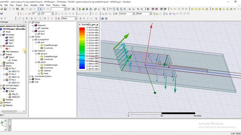Expand the Box1 node
This screenshot has width=241, height=135.
click(36, 34)
